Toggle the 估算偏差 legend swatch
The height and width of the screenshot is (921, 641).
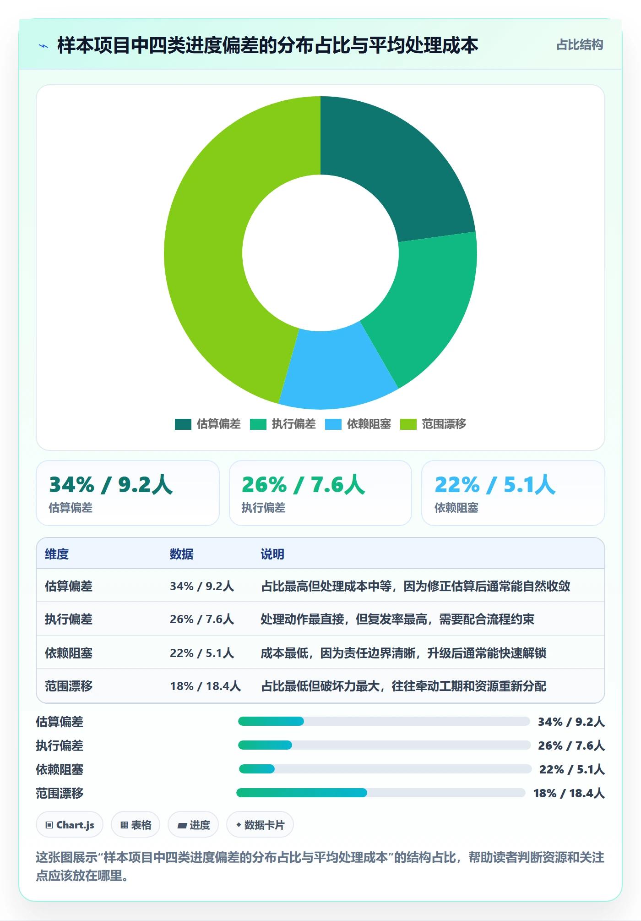click(x=183, y=424)
